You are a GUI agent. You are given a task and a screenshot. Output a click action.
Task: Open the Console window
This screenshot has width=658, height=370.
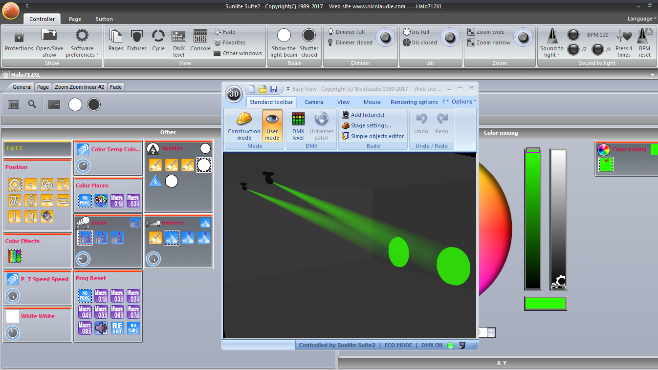point(200,40)
